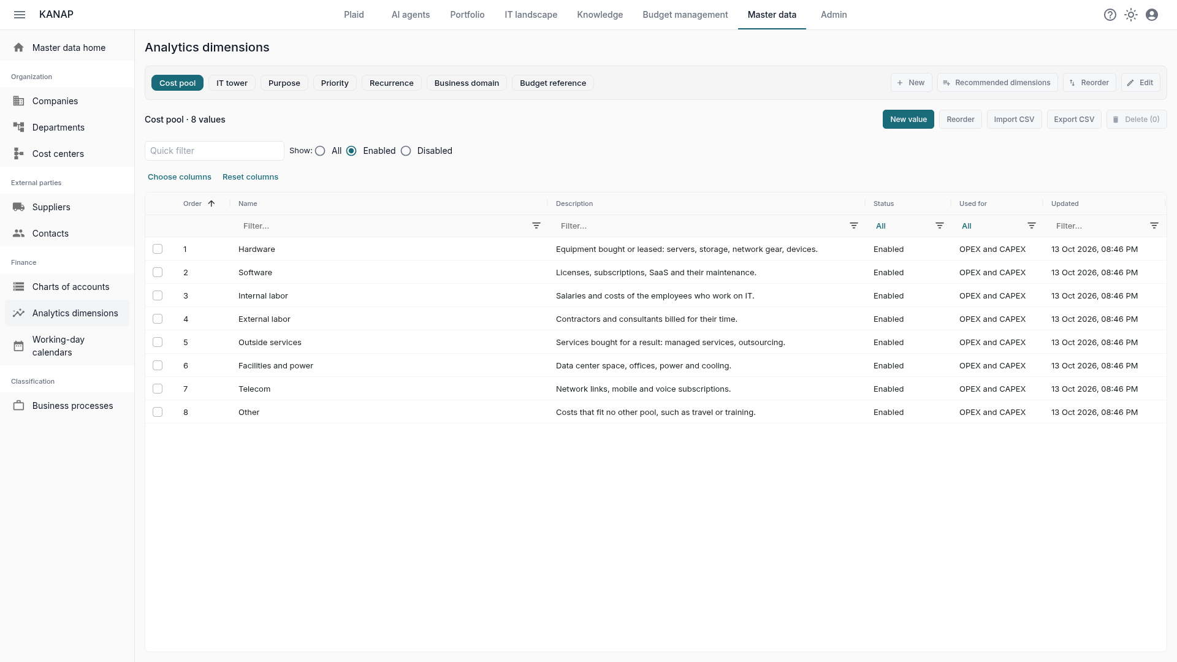Viewport: 1177px width, 662px height.
Task: Click the Export CSV button
Action: pos(1074,120)
